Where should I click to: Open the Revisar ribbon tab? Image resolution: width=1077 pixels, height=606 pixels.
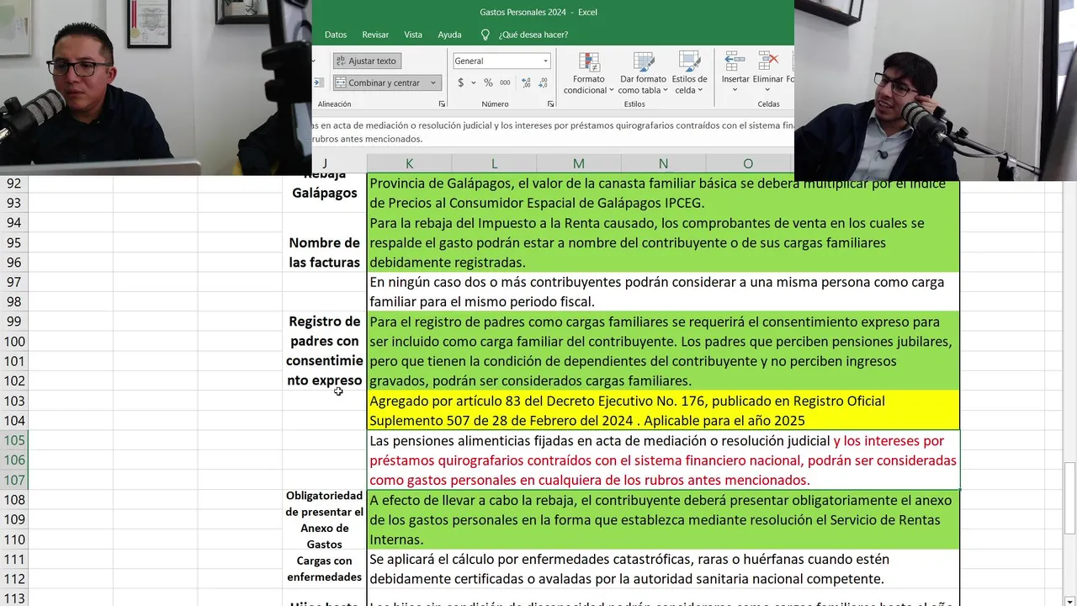coord(375,35)
